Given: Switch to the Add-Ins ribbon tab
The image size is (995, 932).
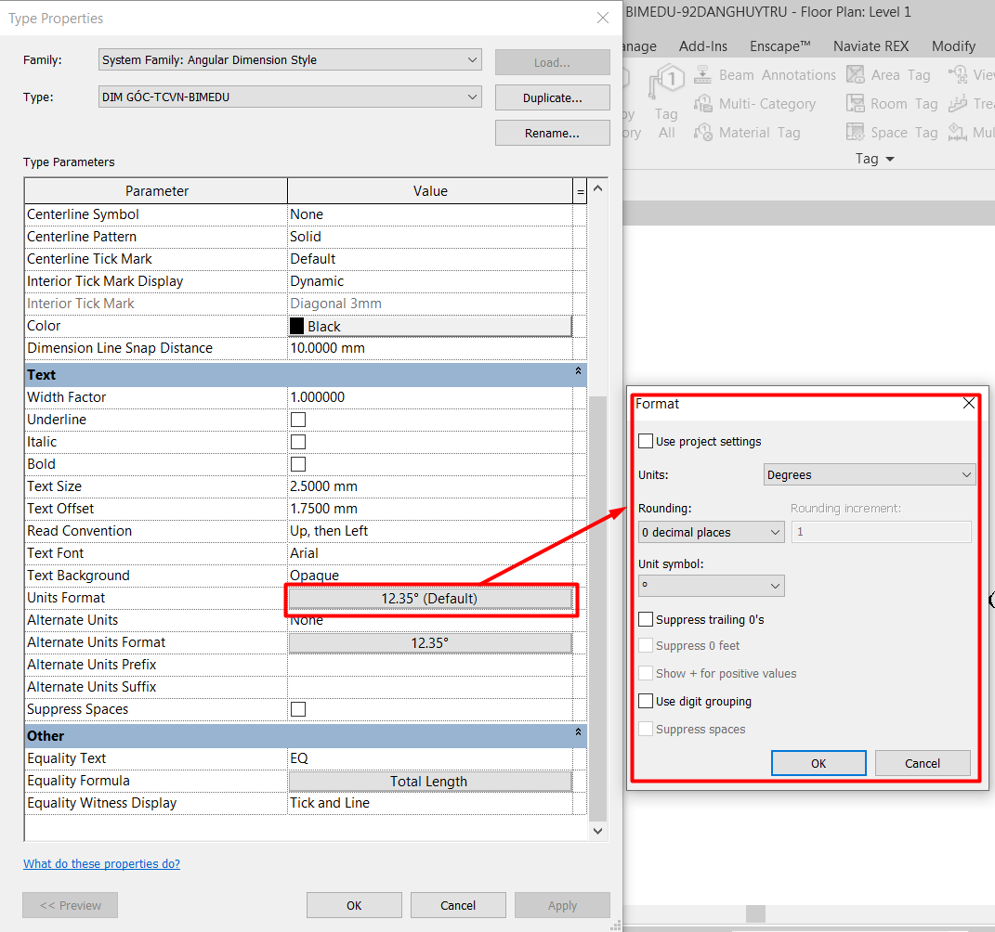Looking at the screenshot, I should coord(702,46).
